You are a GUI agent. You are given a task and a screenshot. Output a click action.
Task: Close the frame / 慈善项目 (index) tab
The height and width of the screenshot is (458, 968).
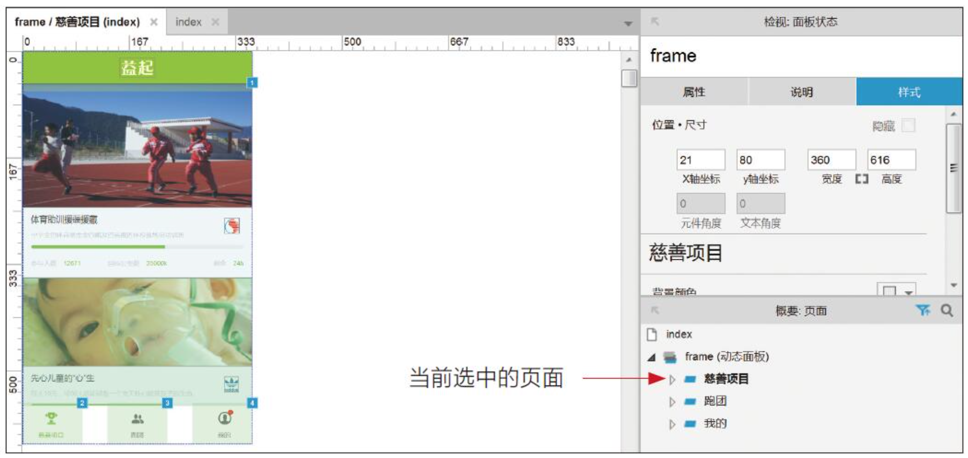[x=154, y=22]
